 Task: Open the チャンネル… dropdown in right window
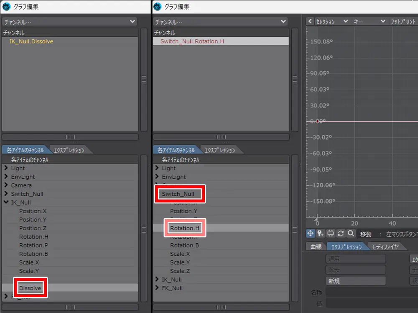pyautogui.click(x=220, y=22)
